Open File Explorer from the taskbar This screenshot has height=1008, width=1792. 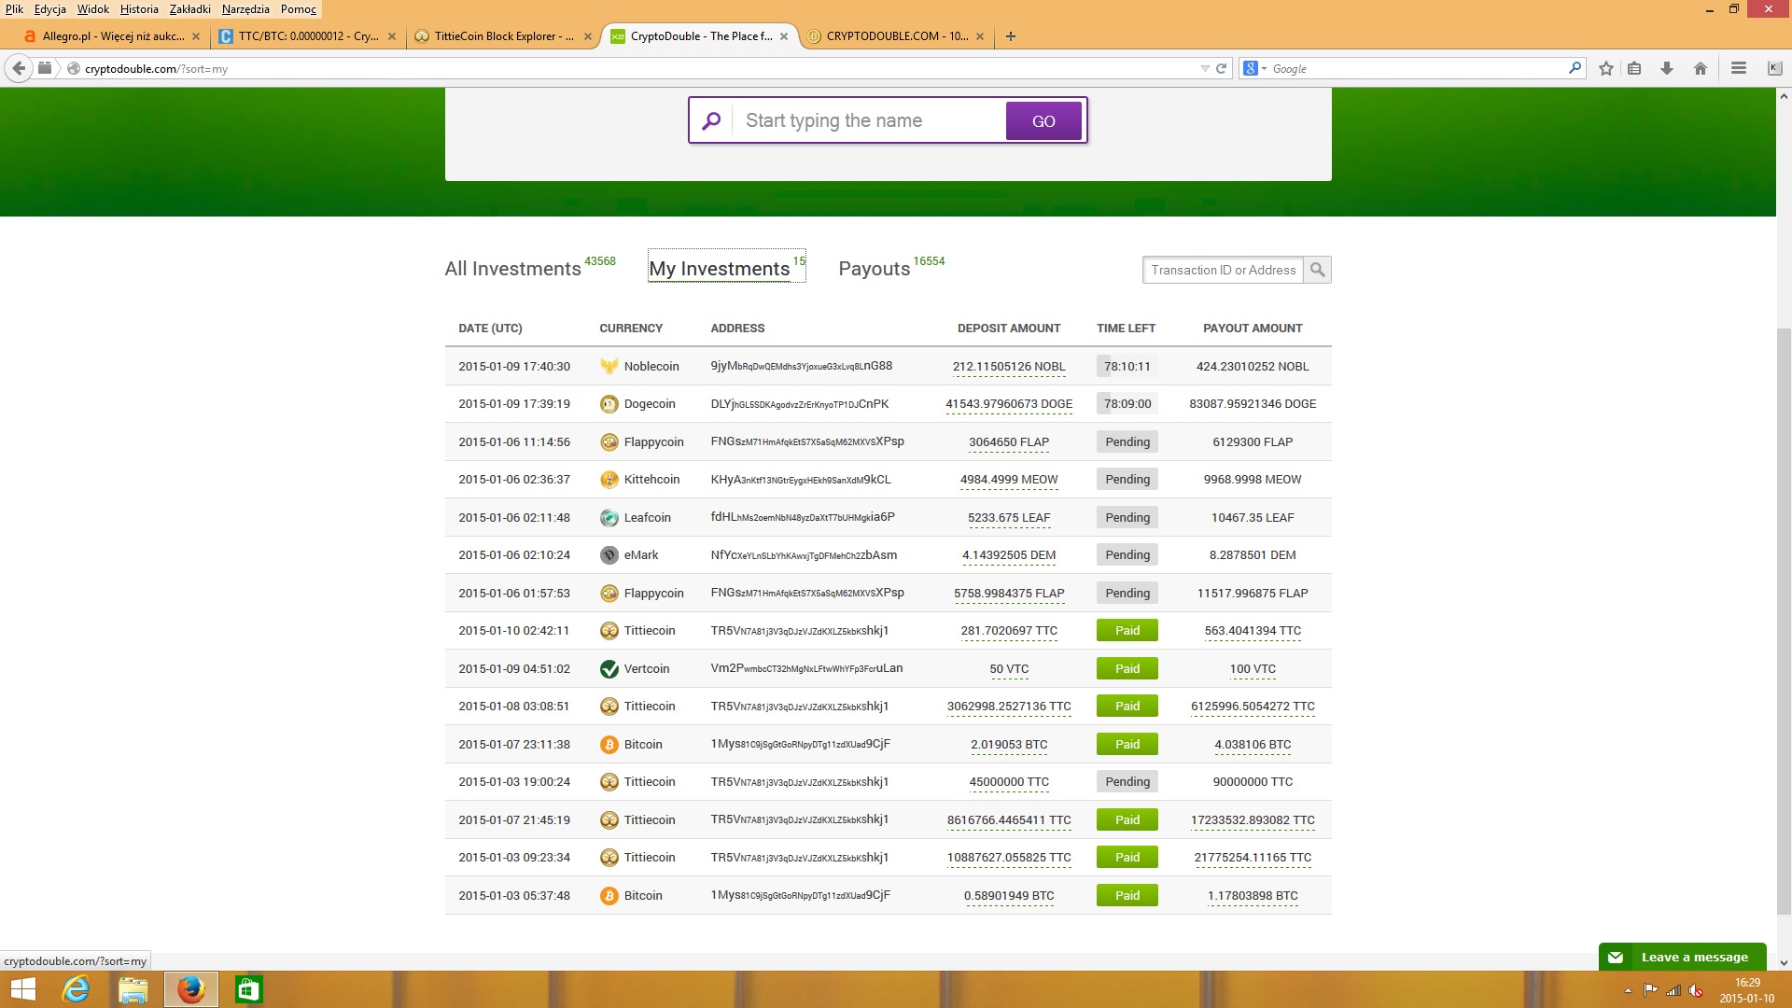click(x=133, y=989)
